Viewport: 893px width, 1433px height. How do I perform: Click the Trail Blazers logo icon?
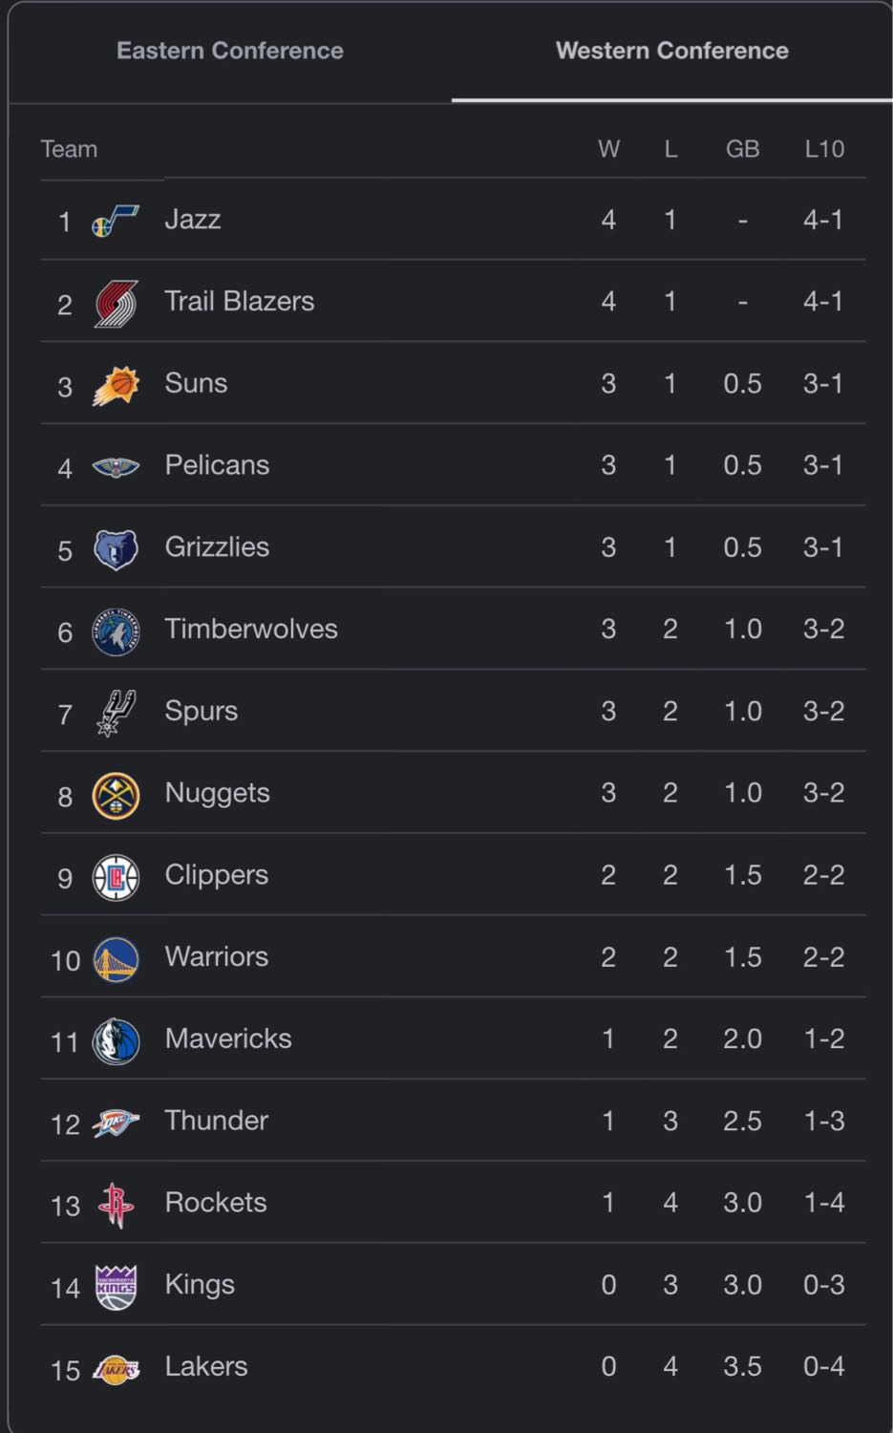click(x=116, y=304)
